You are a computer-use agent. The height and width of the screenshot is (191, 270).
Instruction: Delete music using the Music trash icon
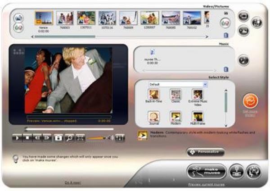pos(226,69)
